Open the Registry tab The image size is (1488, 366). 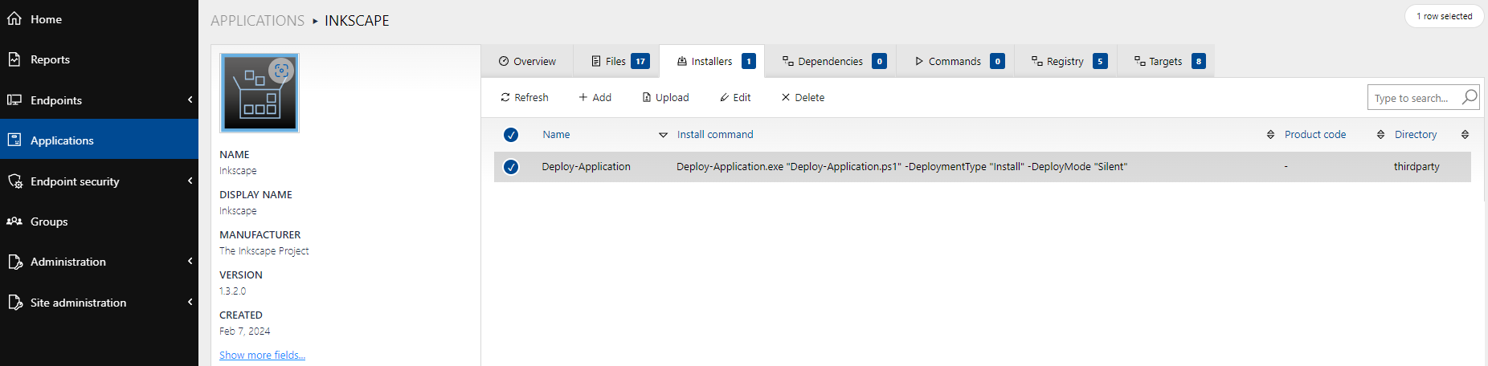click(1065, 61)
